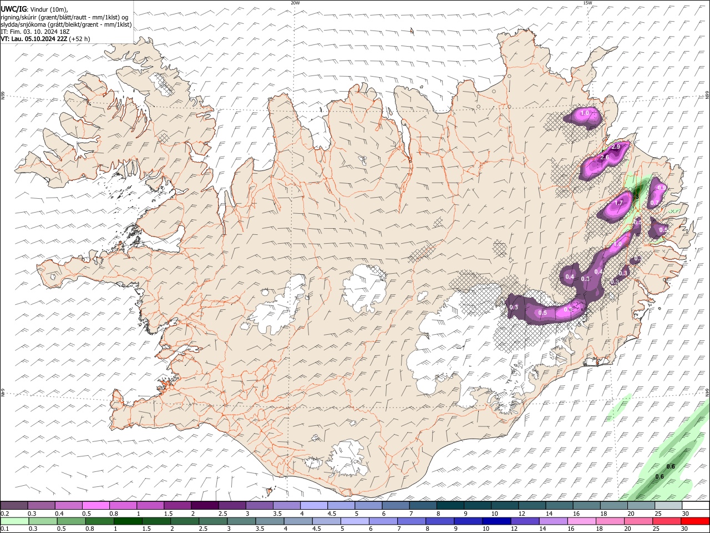Pick darkest green 1 swatch in lower legend
710x533 pixels.
[x=128, y=521]
